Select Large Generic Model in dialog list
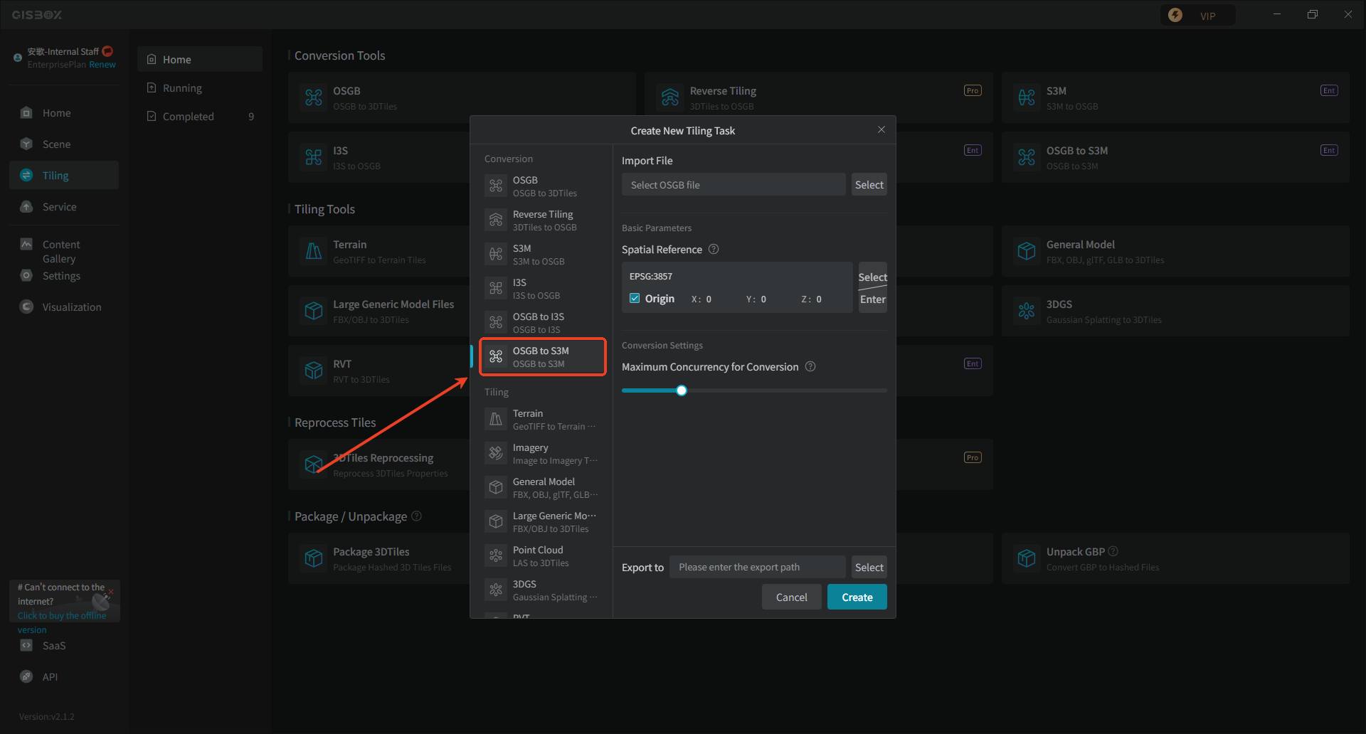 [x=542, y=522]
